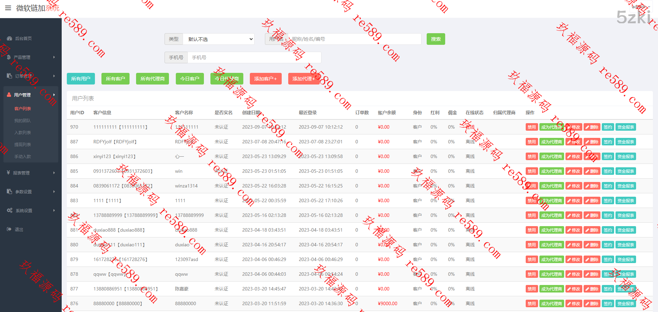This screenshot has width=658, height=312.
Task: Open the admin account dropdown
Action: pos(641,7)
